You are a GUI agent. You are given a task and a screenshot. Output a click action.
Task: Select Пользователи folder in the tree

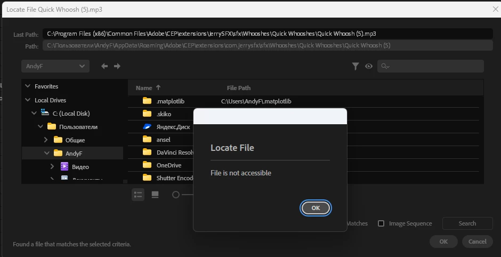pos(78,127)
